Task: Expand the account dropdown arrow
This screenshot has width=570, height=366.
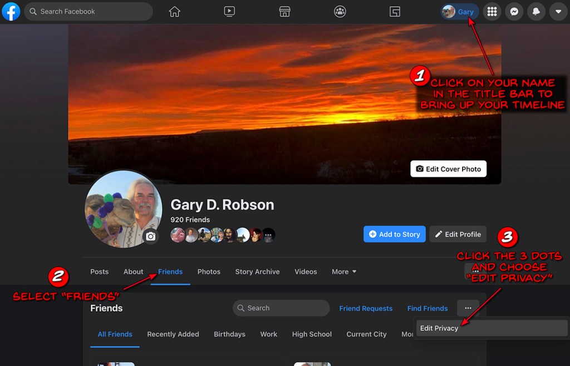Action: [x=558, y=12]
